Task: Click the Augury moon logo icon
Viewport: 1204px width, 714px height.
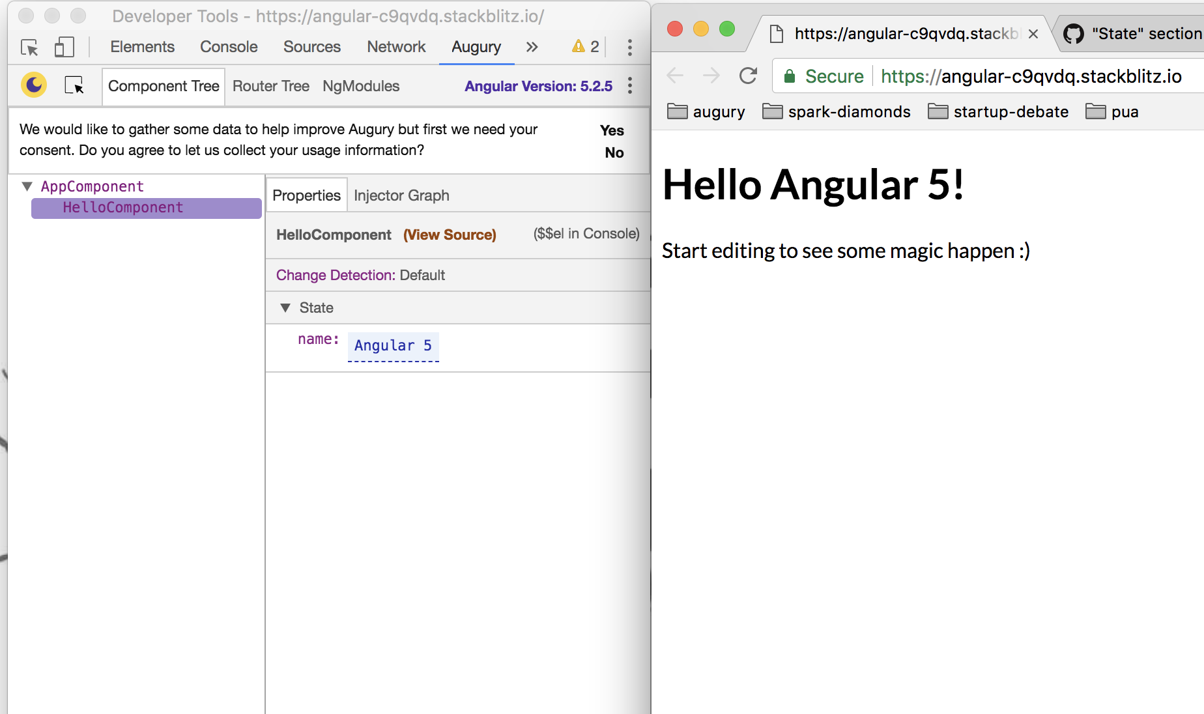Action: point(33,85)
